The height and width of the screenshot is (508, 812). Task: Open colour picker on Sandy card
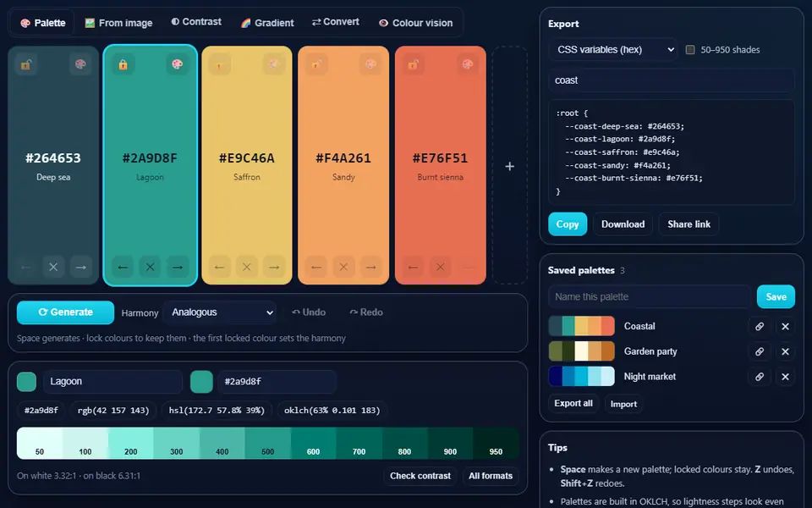coord(370,64)
